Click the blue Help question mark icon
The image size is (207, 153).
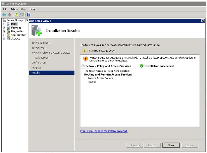[29, 15]
